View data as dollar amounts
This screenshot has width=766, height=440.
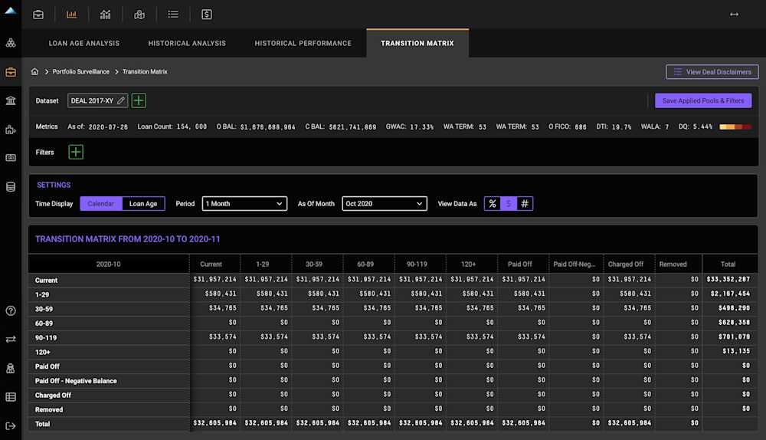[509, 204]
